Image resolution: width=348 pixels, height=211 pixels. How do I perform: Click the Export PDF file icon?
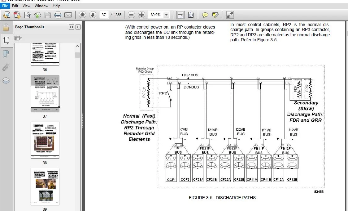coord(17,15)
